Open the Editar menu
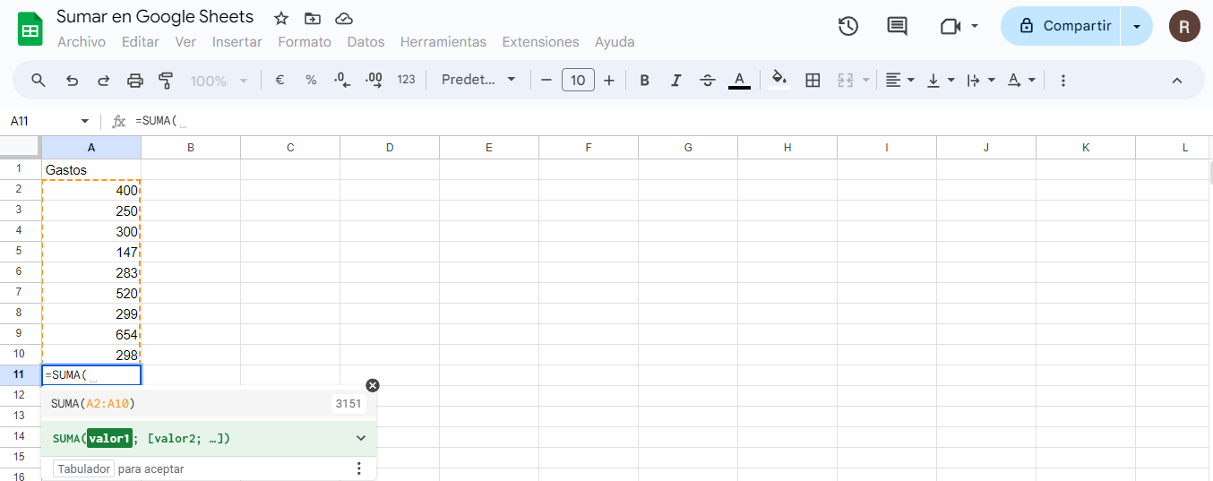This screenshot has width=1213, height=481. click(141, 41)
